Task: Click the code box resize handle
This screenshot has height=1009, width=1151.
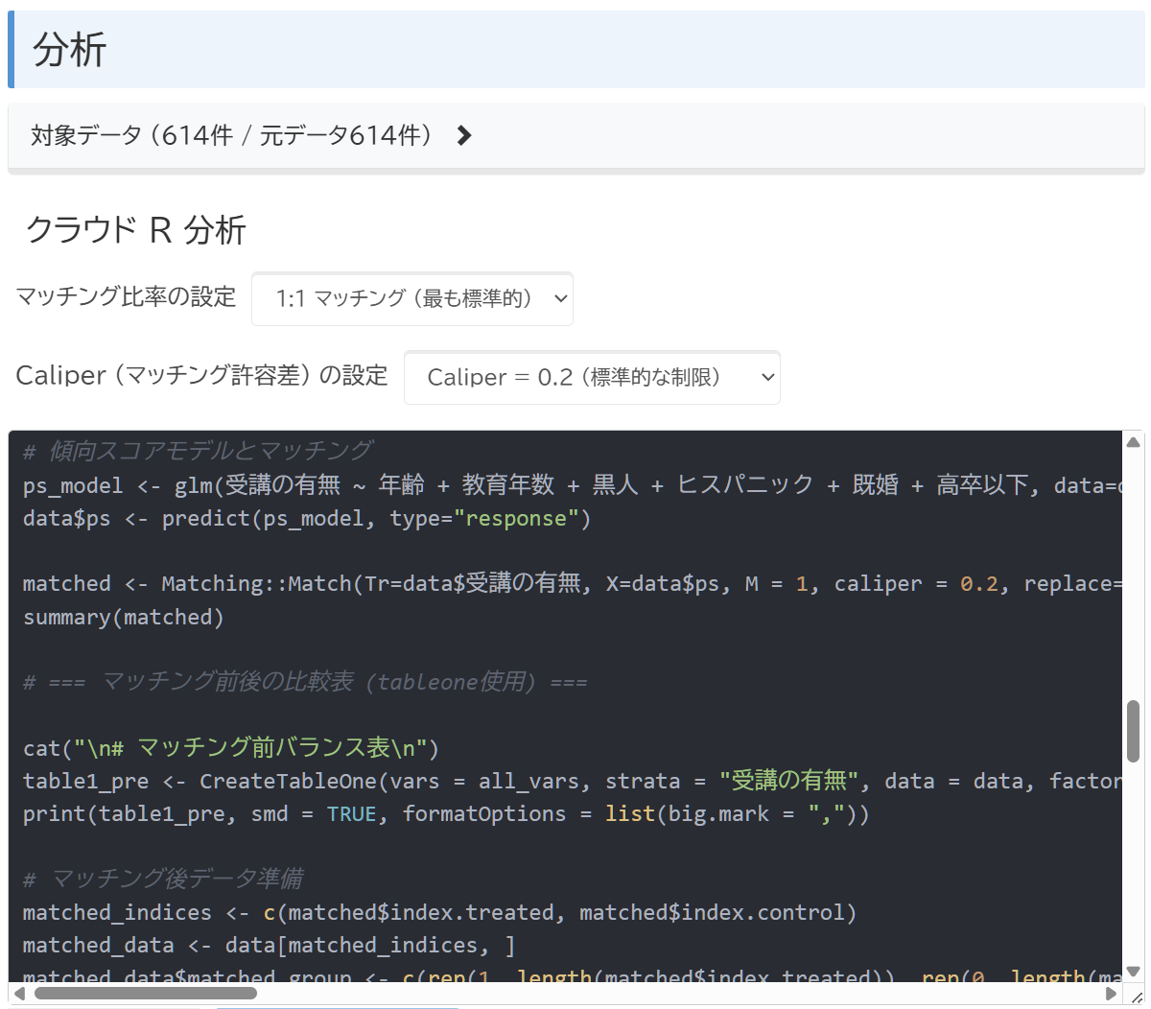Action: (x=1137, y=997)
